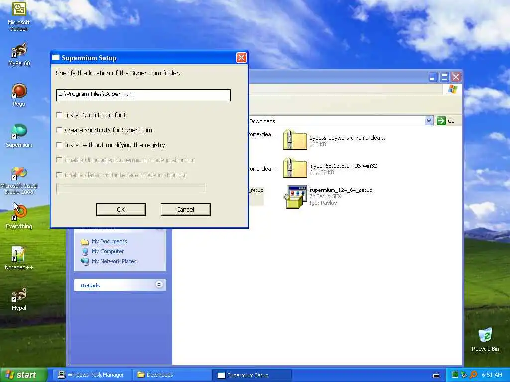Viewport: 510px width, 382px height.
Task: Expand the Details panel chevron
Action: pyautogui.click(x=159, y=285)
